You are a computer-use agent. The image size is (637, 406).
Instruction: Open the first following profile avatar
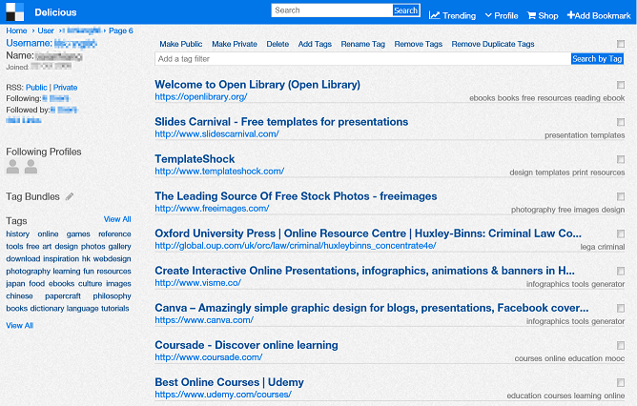tap(13, 168)
